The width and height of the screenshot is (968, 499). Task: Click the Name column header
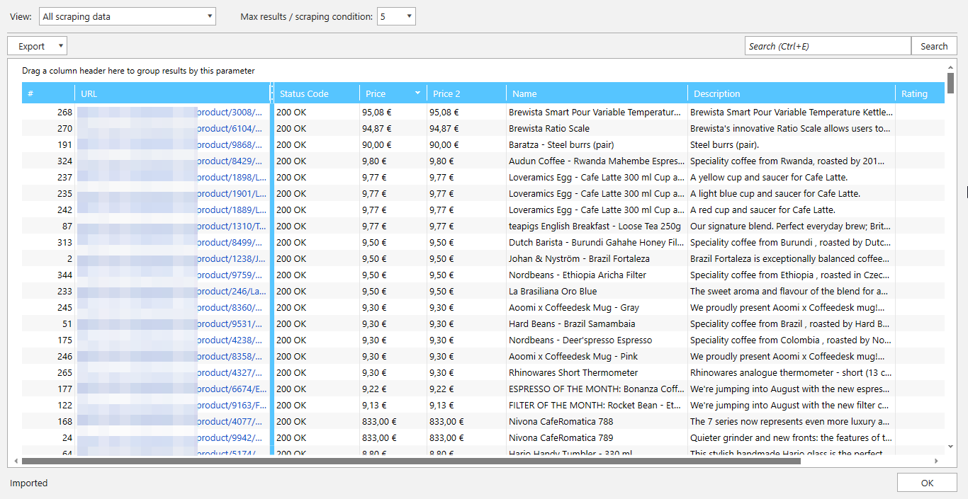click(597, 93)
